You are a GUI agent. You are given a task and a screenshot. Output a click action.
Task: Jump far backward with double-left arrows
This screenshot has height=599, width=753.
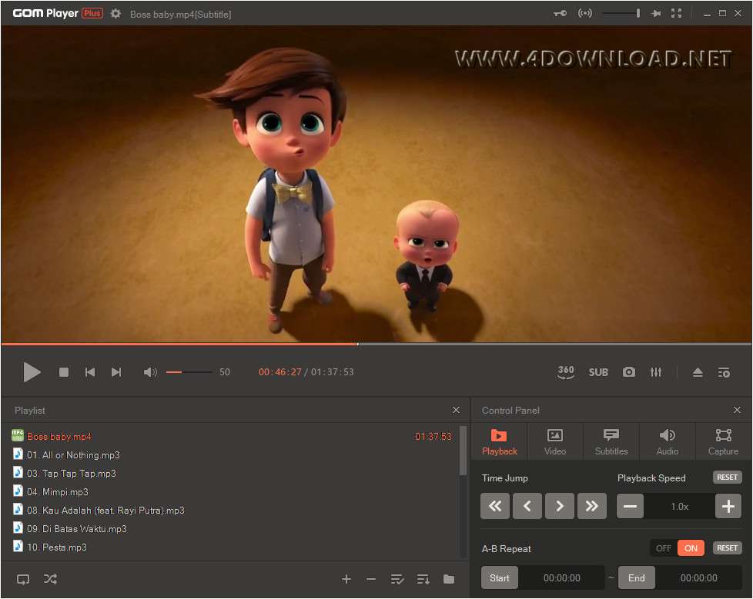pyautogui.click(x=495, y=506)
